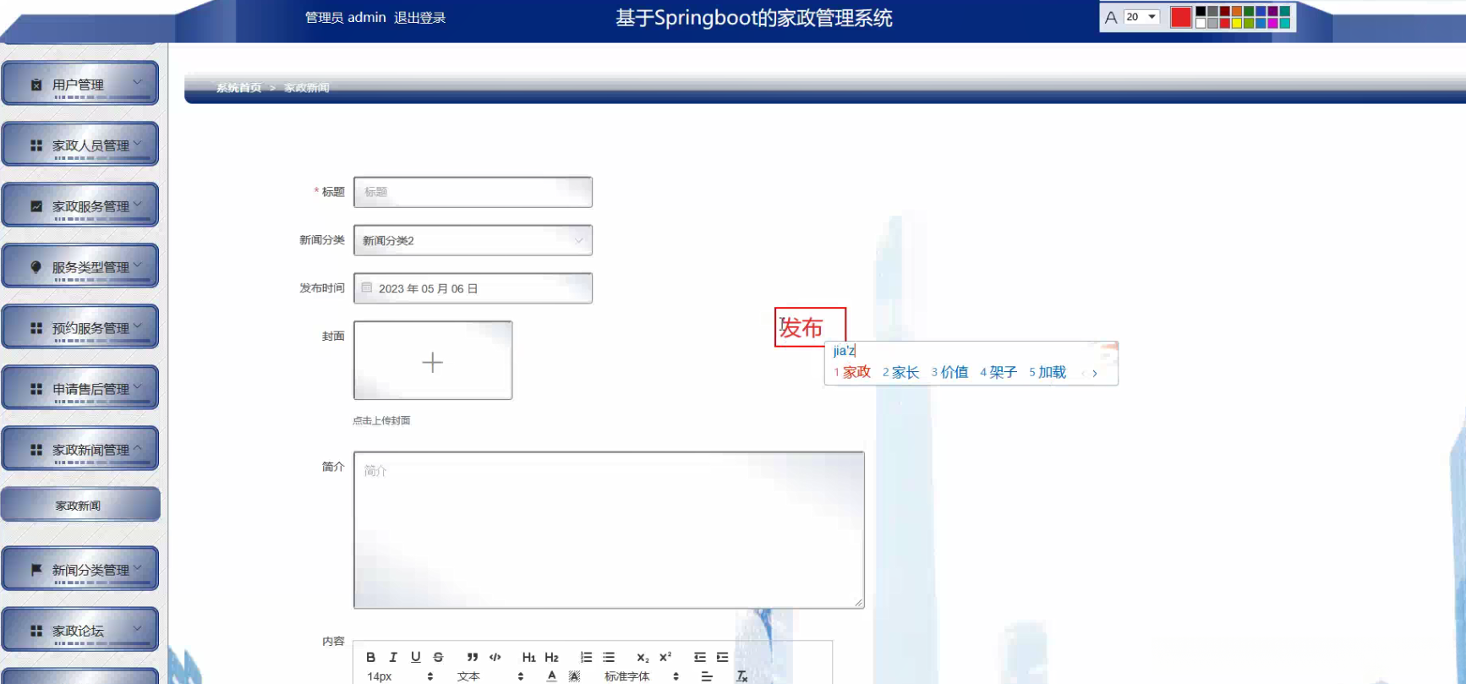Expand the 家政人员管理 sidebar menu
The width and height of the screenshot is (1466, 684).
coord(80,145)
